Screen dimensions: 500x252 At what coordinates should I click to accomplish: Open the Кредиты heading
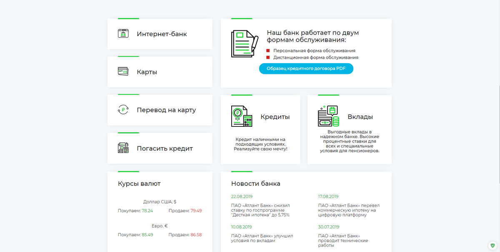pos(275,117)
